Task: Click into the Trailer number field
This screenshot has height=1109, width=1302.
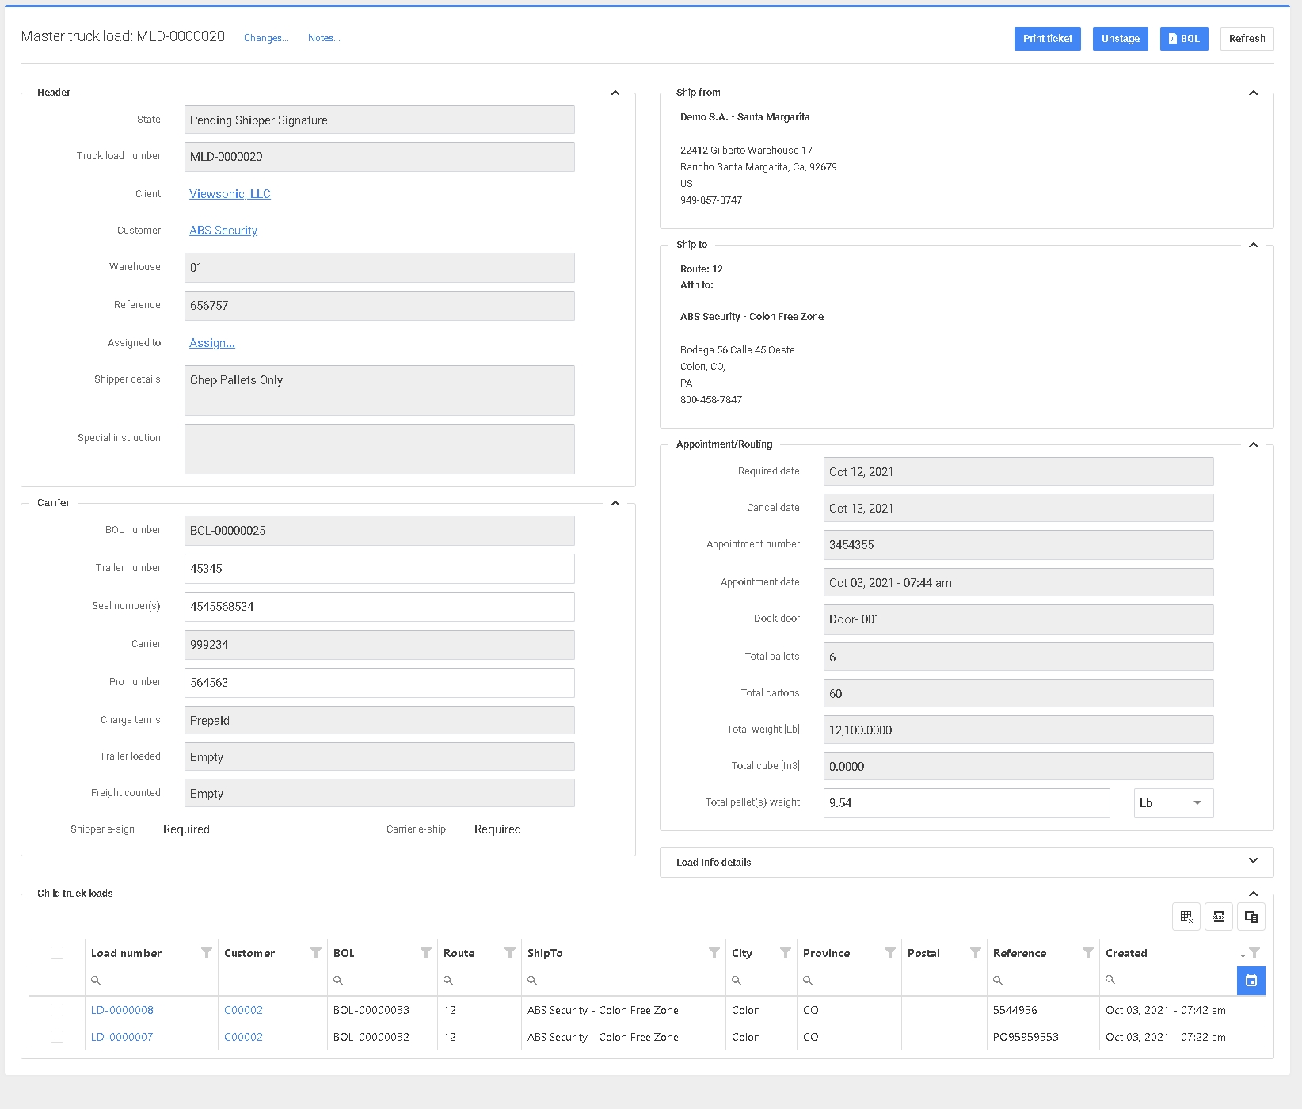Action: tap(379, 569)
